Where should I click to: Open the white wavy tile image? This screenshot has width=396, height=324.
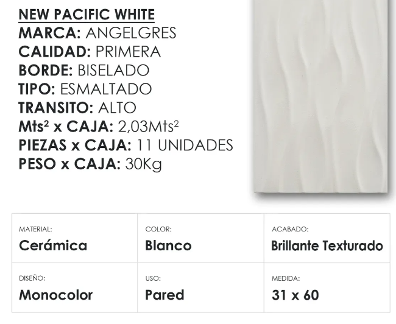pyautogui.click(x=320, y=96)
